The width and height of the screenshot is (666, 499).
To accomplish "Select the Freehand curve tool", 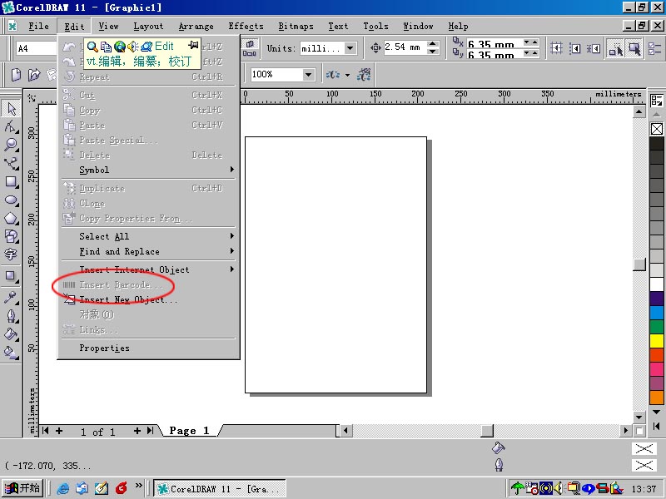I will 11,163.
